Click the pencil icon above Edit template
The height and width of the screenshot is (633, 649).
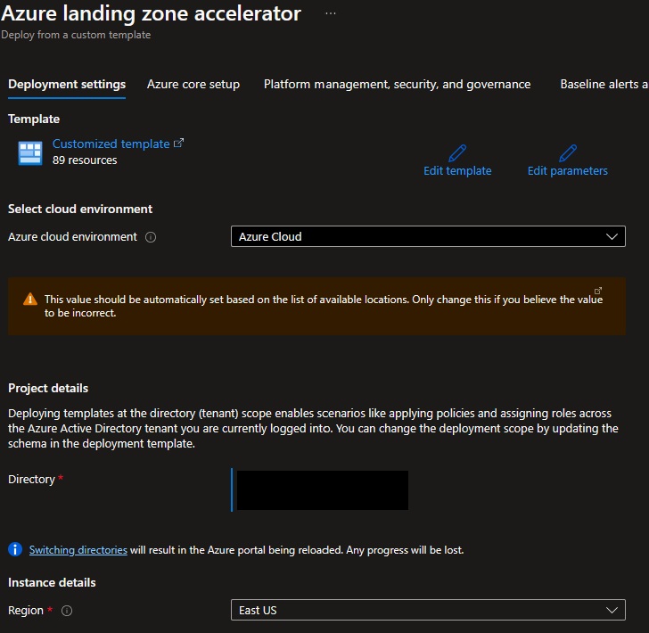[457, 152]
